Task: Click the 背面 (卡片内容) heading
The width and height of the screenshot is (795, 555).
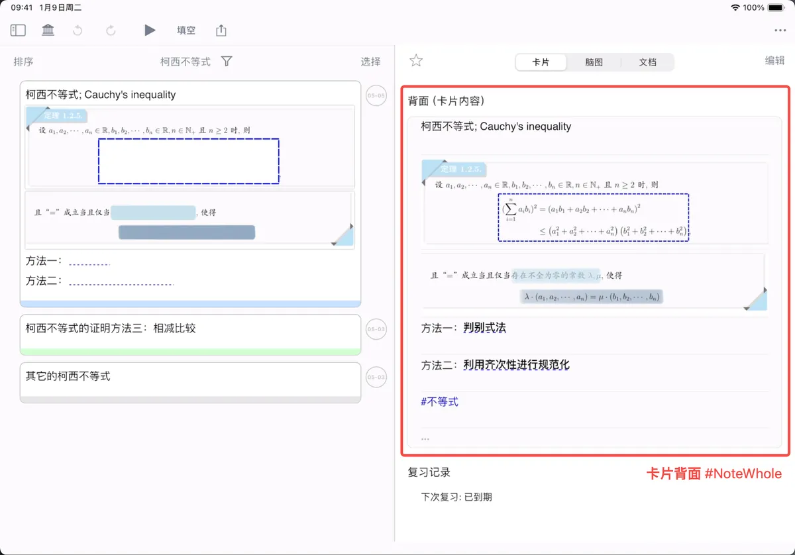Action: (446, 101)
